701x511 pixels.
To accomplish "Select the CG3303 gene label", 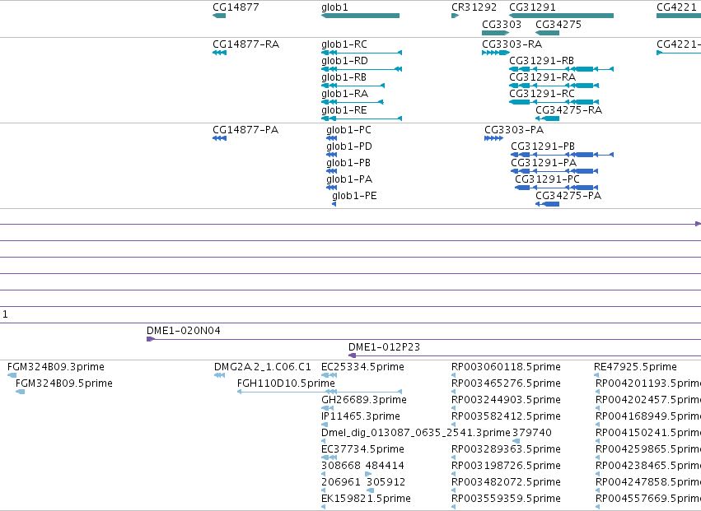I will coord(502,24).
